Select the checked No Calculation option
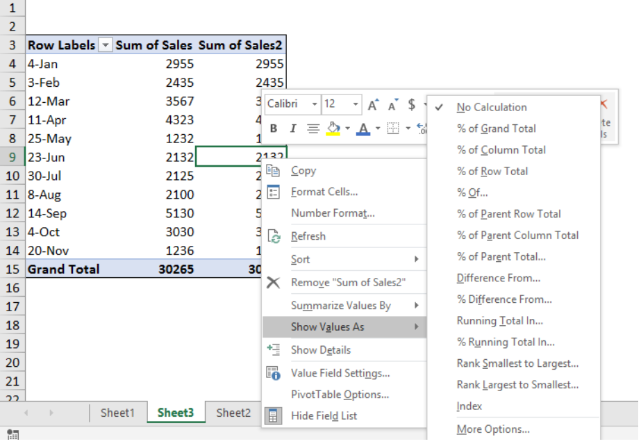The width and height of the screenshot is (641, 446). (x=513, y=108)
